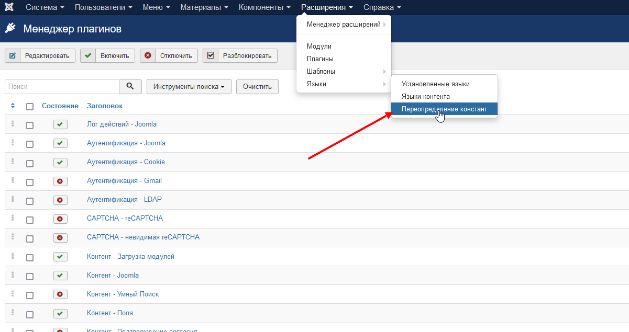629x332 pixels.
Task: Open Инструменты поиска dropdown
Action: tap(189, 87)
